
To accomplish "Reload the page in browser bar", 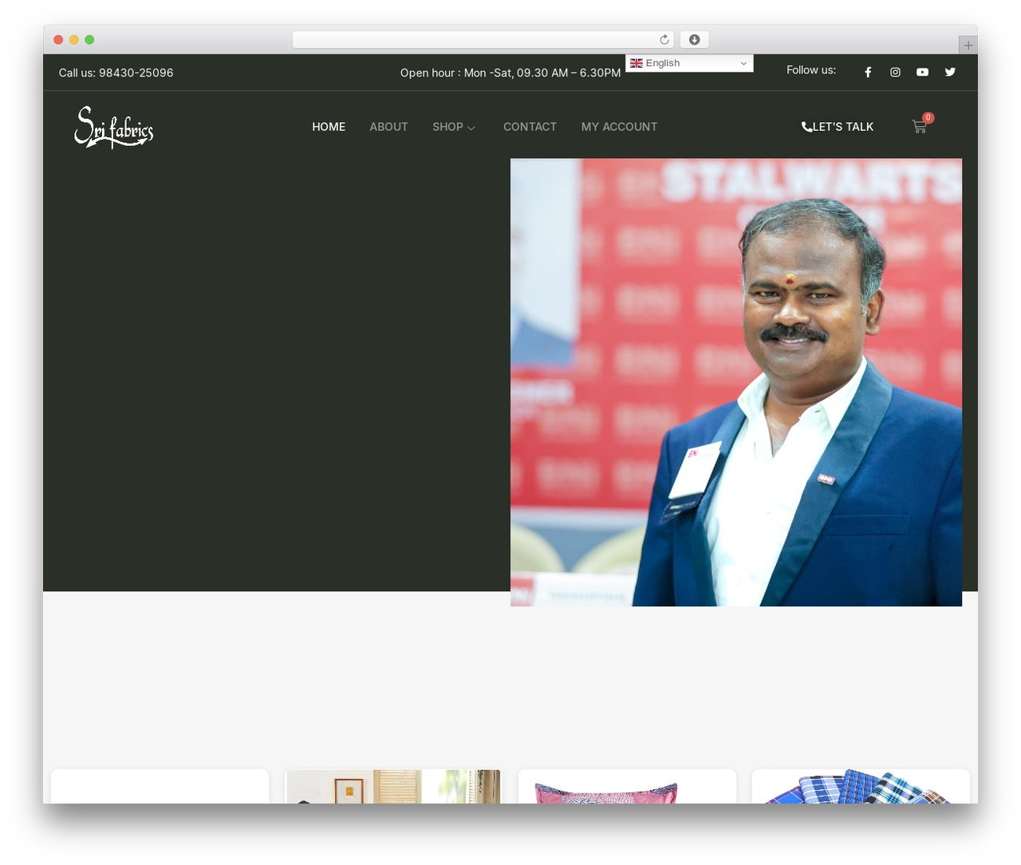I will [664, 40].
